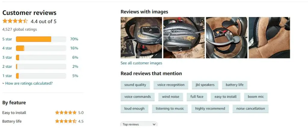This screenshot has width=308, height=128.
Task: Click the 3 star label link
Action: [7, 57]
